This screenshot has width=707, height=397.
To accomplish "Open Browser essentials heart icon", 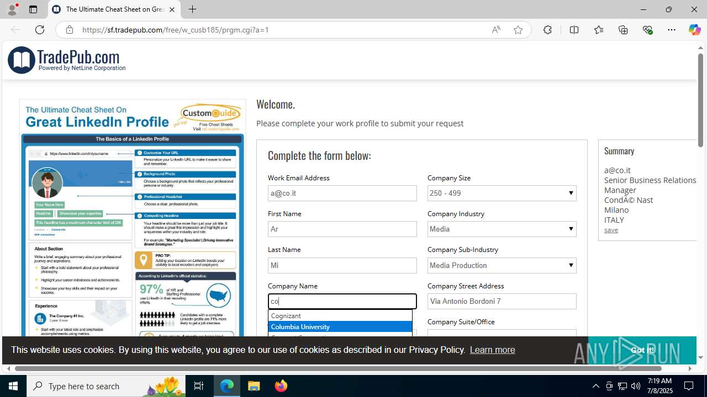I will tap(647, 30).
